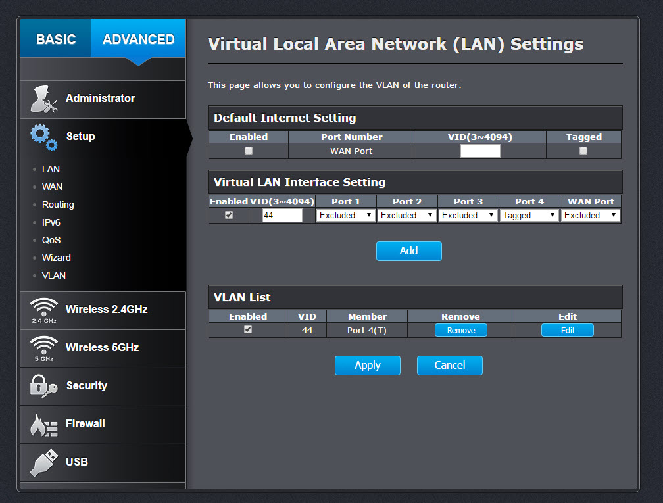Open the VLAN settings page
Viewport: 663px width, 503px height.
pos(54,275)
